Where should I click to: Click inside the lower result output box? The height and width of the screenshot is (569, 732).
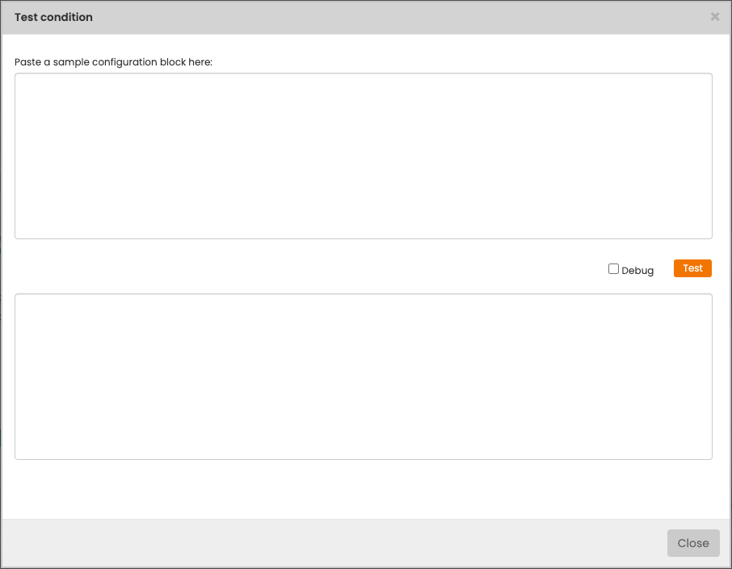[363, 377]
